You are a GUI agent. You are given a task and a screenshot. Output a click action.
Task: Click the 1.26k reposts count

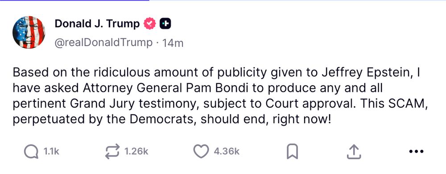pyautogui.click(x=136, y=152)
